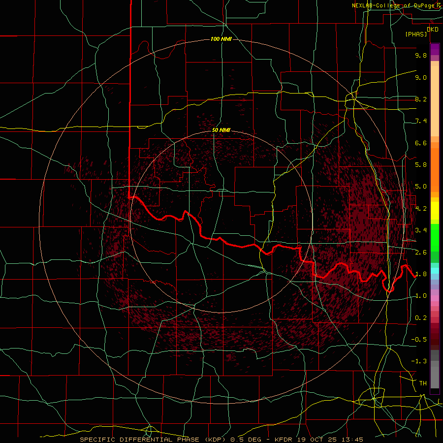The width and height of the screenshot is (443, 443).
Task: Click the SPECIFIC DIFFERENTIAL PHASE (KDP) caption
Action: click(x=153, y=440)
